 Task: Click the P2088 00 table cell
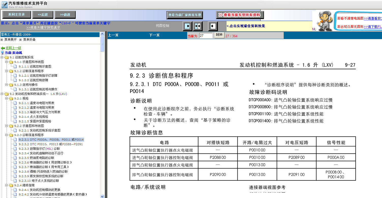pyautogui.click(x=218, y=158)
